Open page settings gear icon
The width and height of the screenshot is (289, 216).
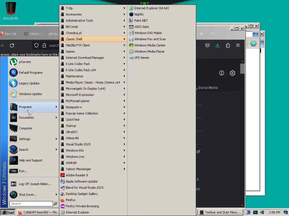(233, 73)
